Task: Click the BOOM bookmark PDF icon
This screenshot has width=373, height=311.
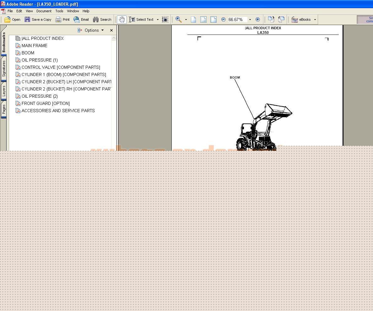Action: [18, 53]
